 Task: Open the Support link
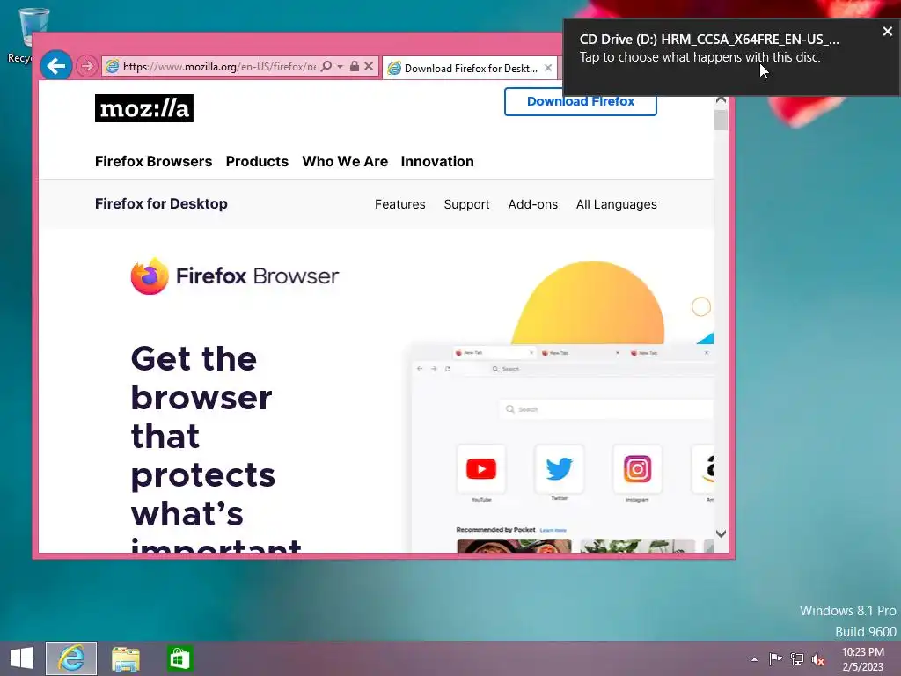tap(466, 204)
